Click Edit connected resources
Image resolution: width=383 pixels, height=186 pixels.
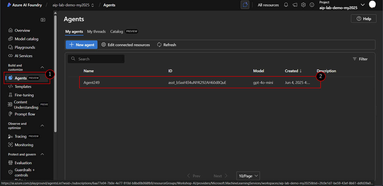pyautogui.click(x=125, y=45)
